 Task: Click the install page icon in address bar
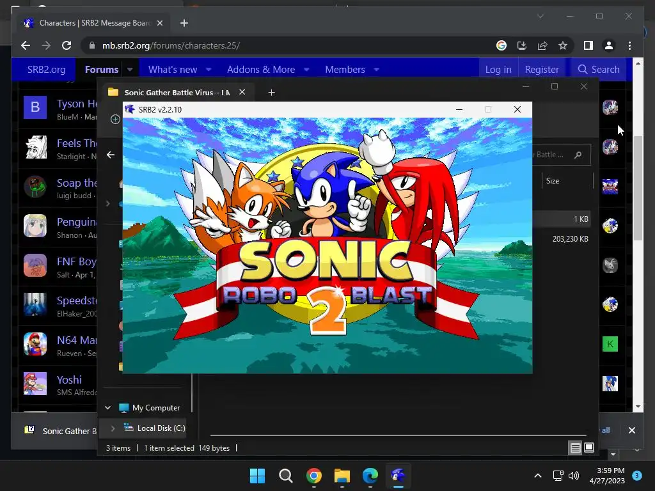click(x=522, y=45)
